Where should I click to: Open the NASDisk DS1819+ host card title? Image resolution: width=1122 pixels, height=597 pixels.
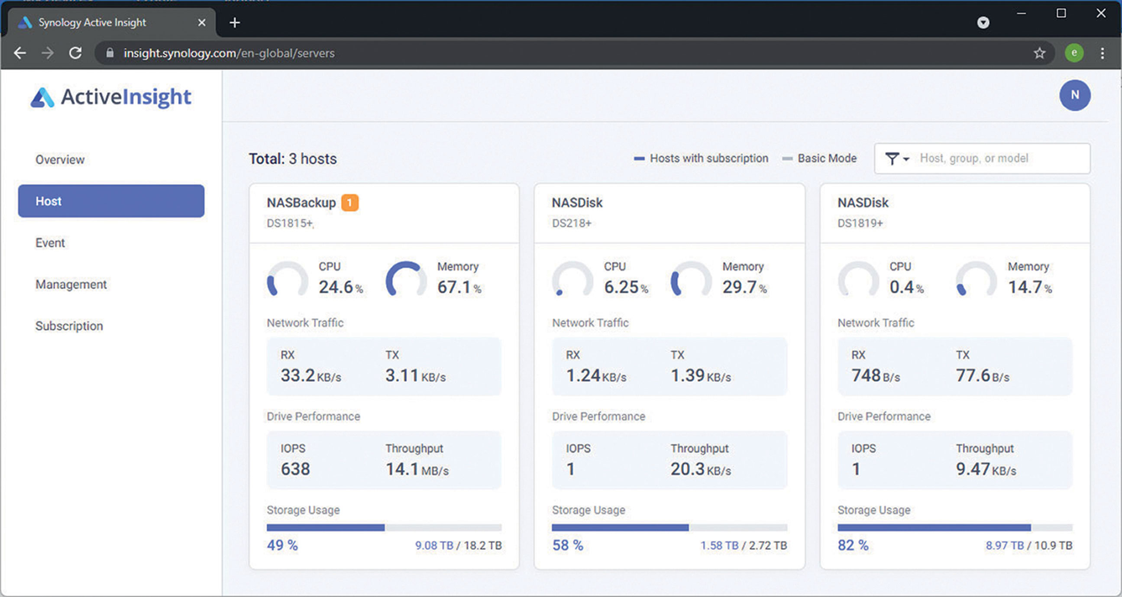click(863, 203)
